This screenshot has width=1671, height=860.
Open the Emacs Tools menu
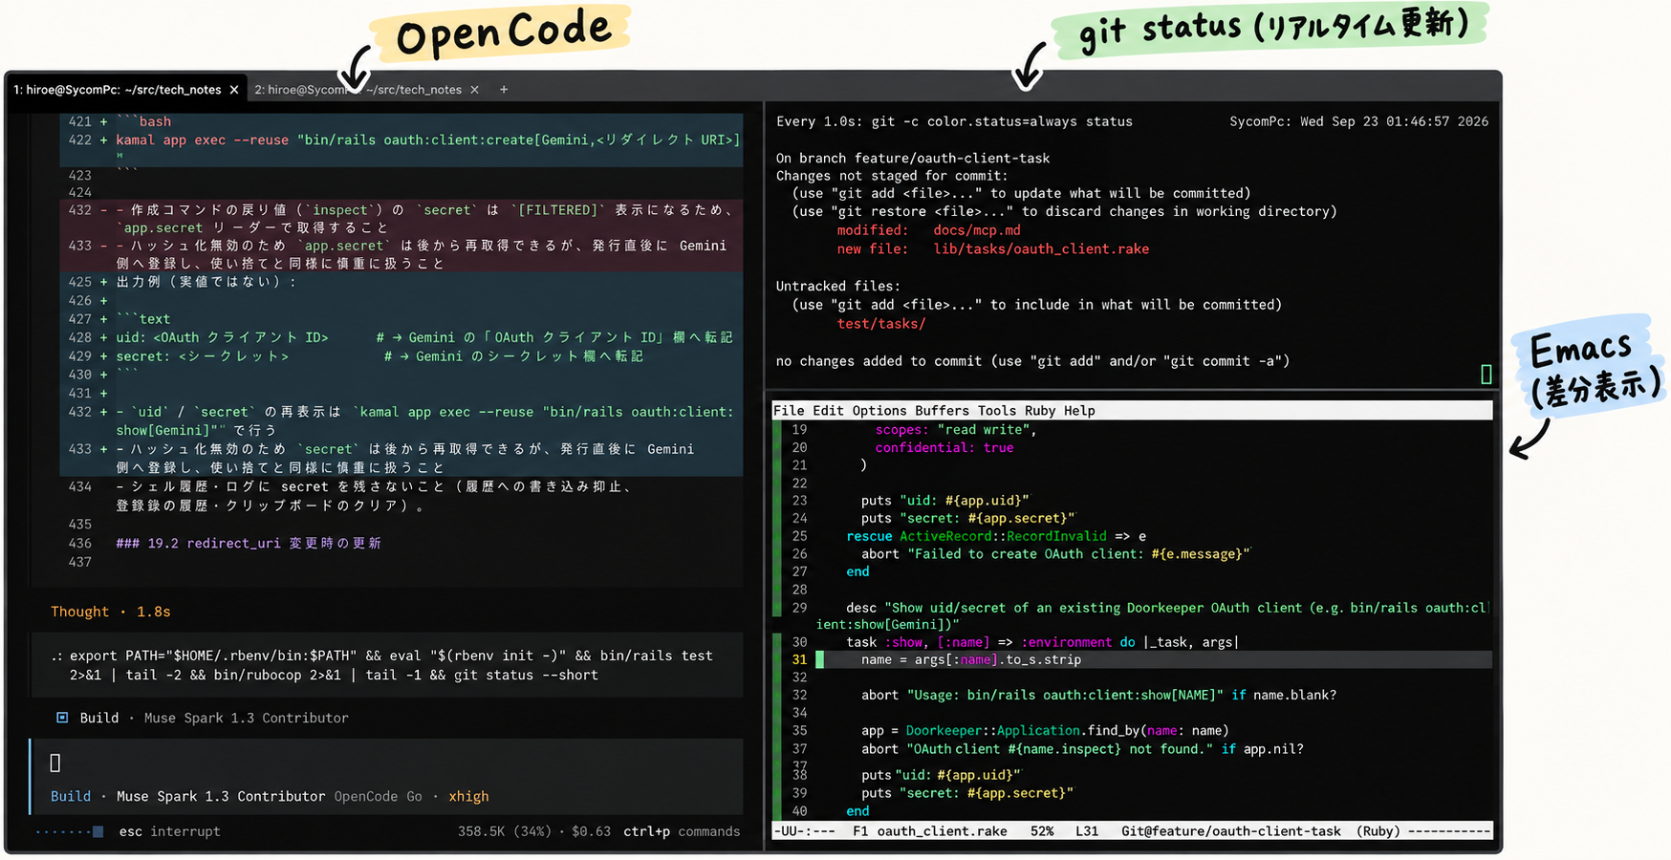pos(997,411)
